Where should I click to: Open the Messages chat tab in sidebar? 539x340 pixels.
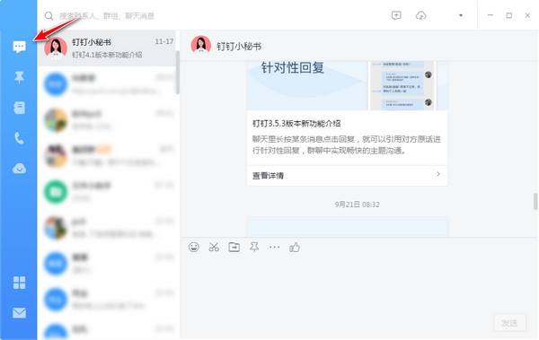tap(19, 47)
